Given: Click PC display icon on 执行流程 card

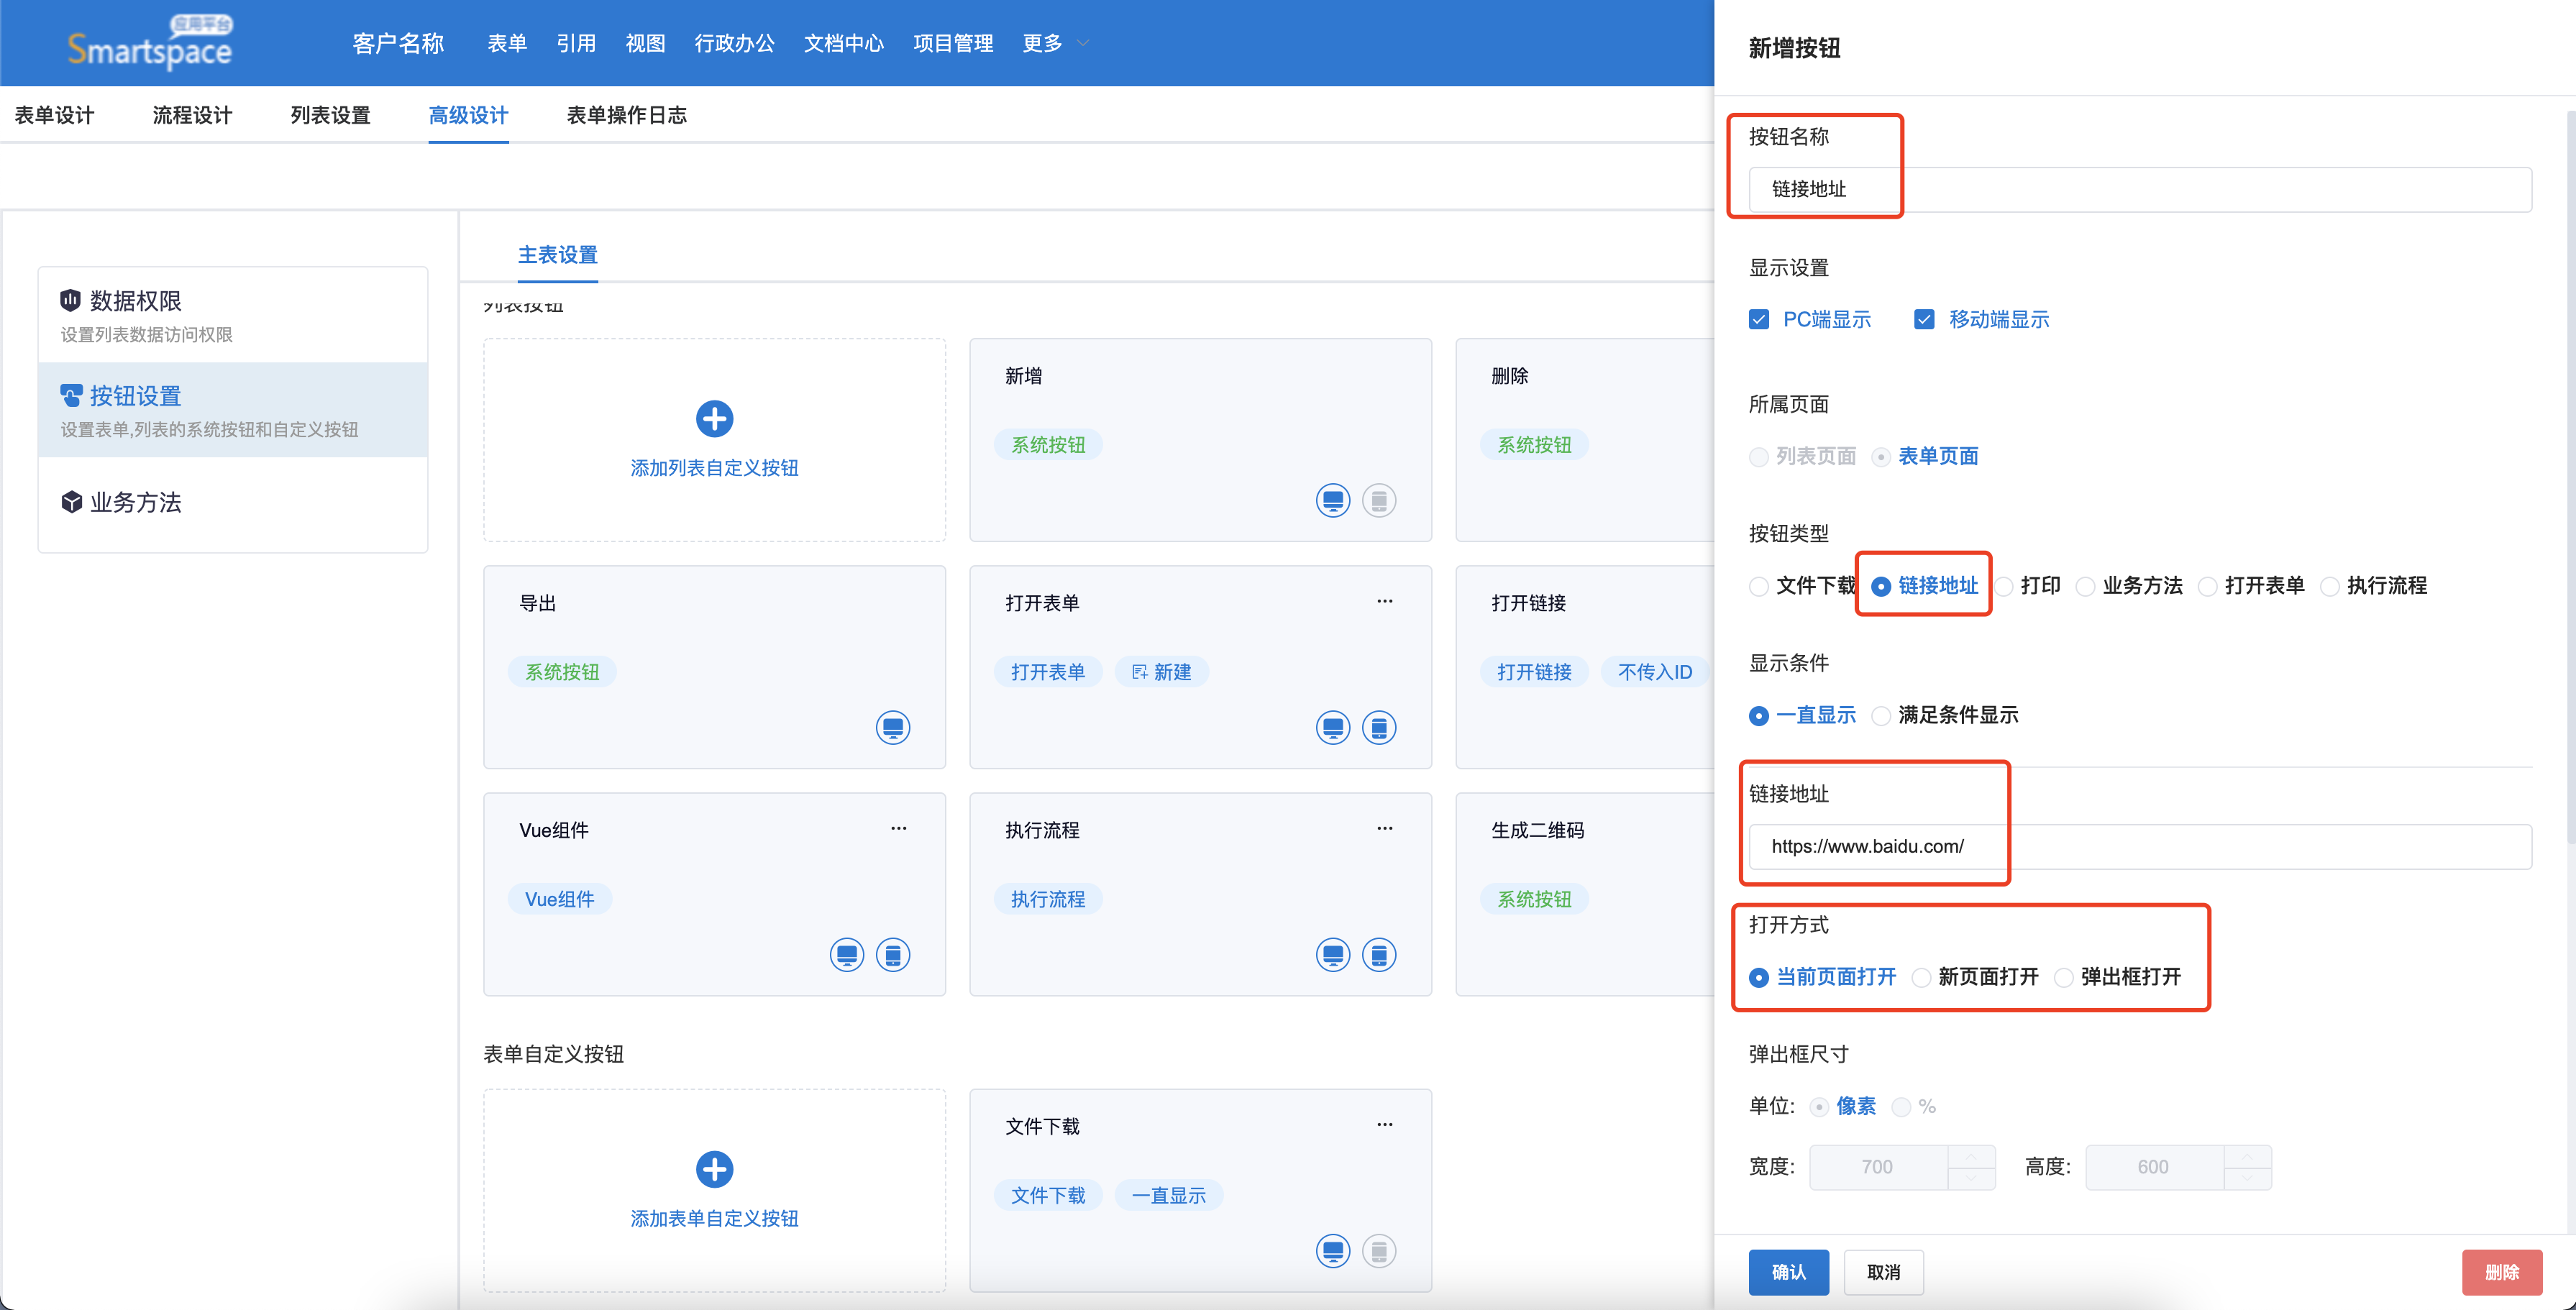Looking at the screenshot, I should (x=1332, y=954).
